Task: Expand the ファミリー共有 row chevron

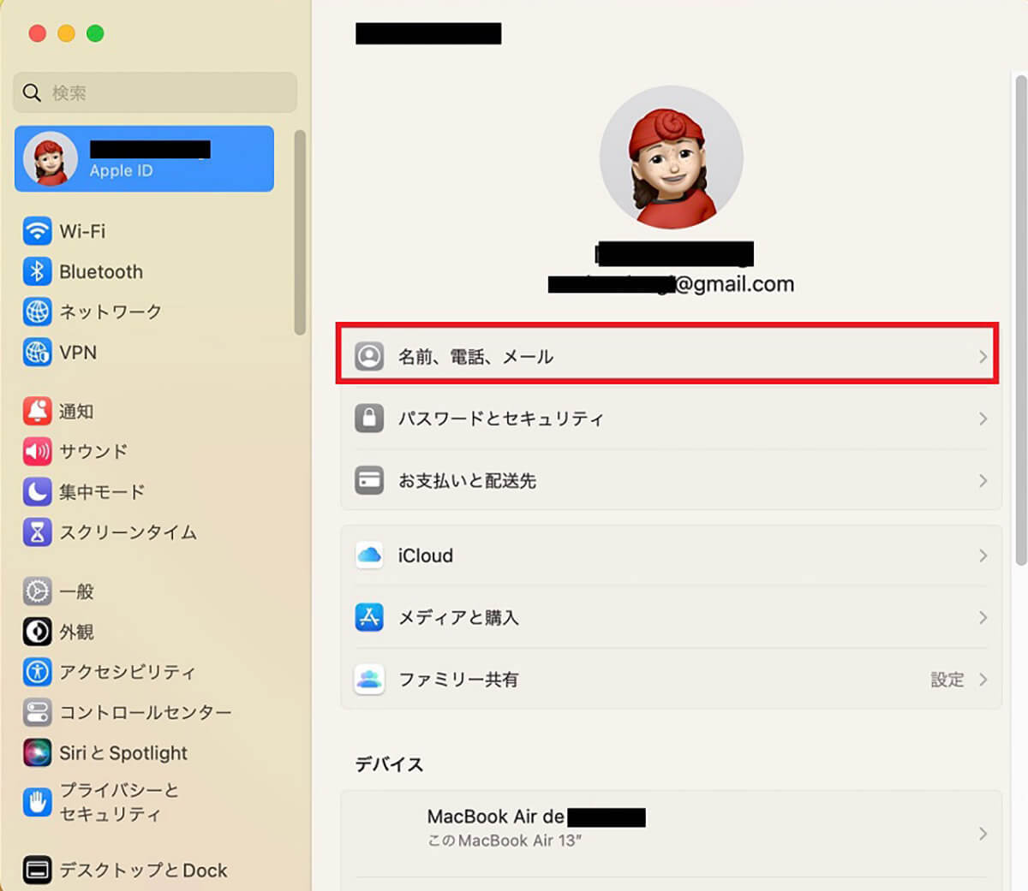Action: (x=983, y=680)
